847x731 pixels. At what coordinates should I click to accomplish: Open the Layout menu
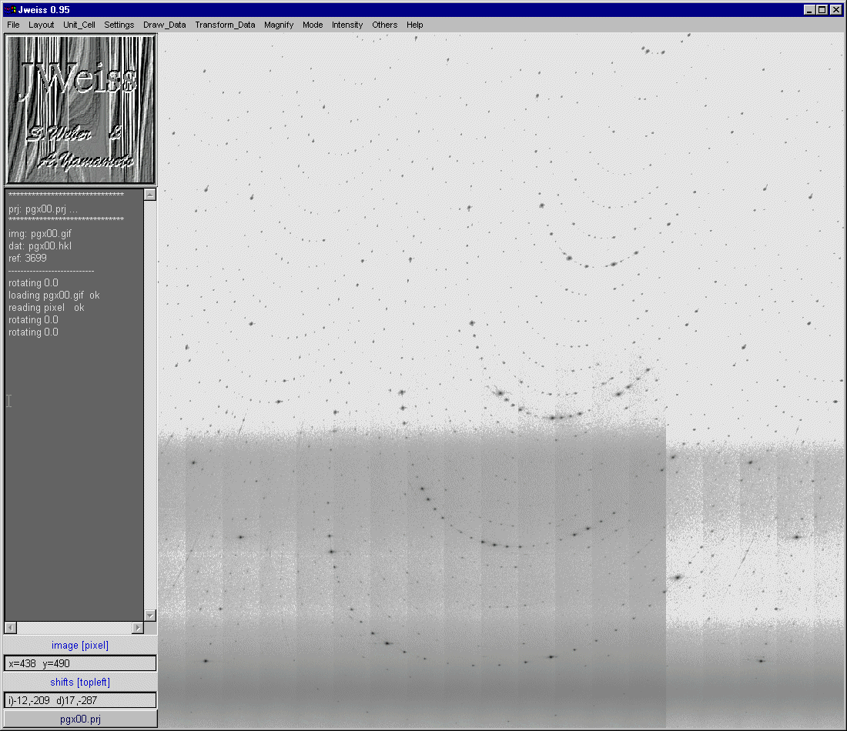pyautogui.click(x=41, y=25)
